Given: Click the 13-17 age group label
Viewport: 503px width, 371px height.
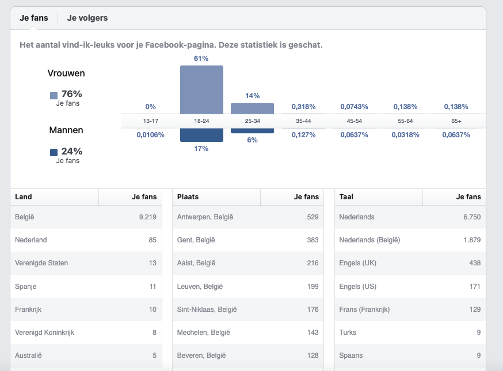Looking at the screenshot, I should (x=150, y=121).
